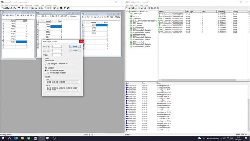
Task: Click New icon in OPC Quick Client toolbar
Action: (127, 8)
